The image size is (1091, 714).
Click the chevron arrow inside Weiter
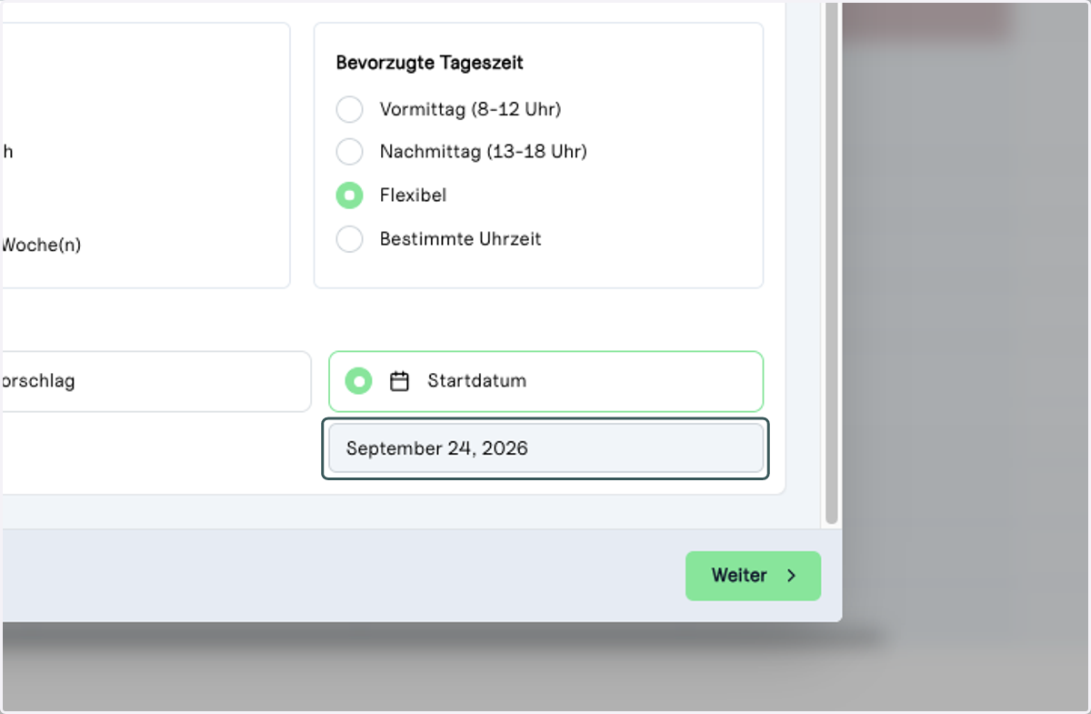pos(792,576)
